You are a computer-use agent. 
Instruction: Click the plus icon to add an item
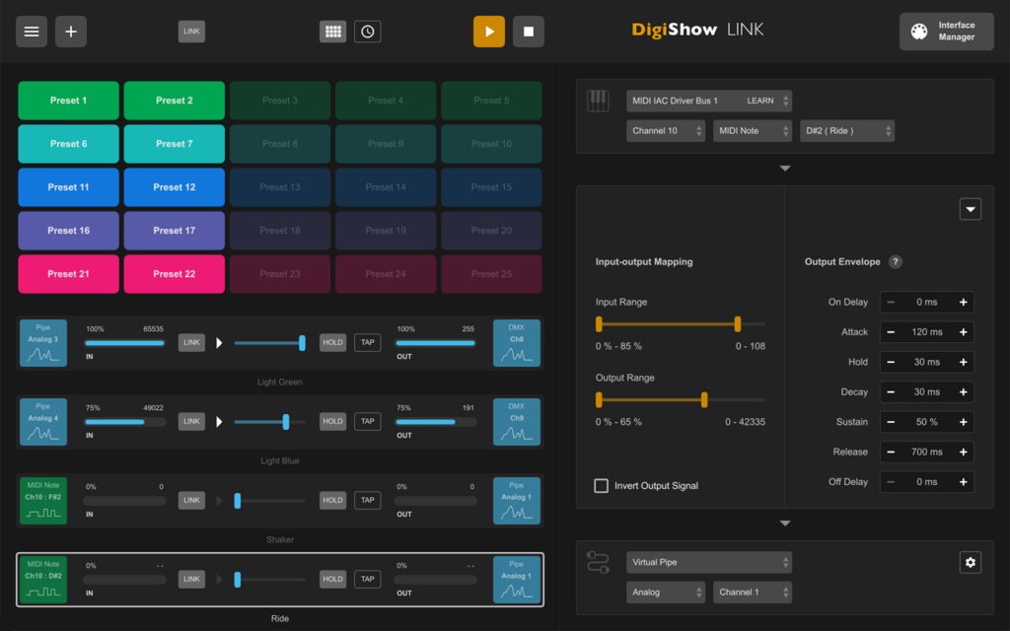[70, 31]
